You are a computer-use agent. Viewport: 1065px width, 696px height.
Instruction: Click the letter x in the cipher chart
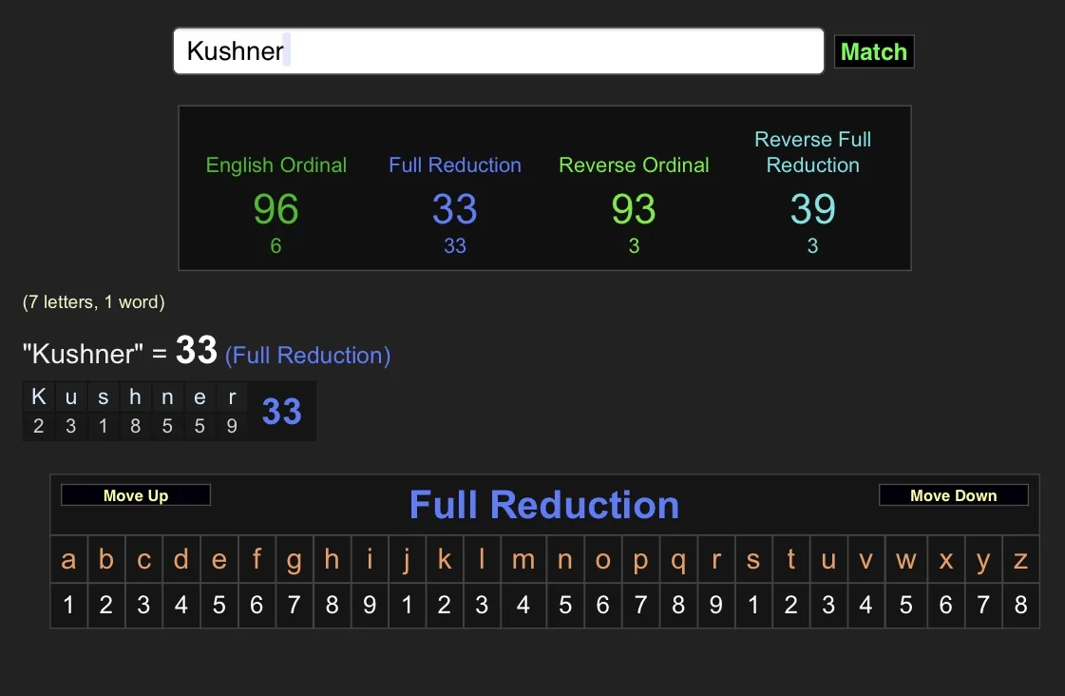(x=945, y=559)
